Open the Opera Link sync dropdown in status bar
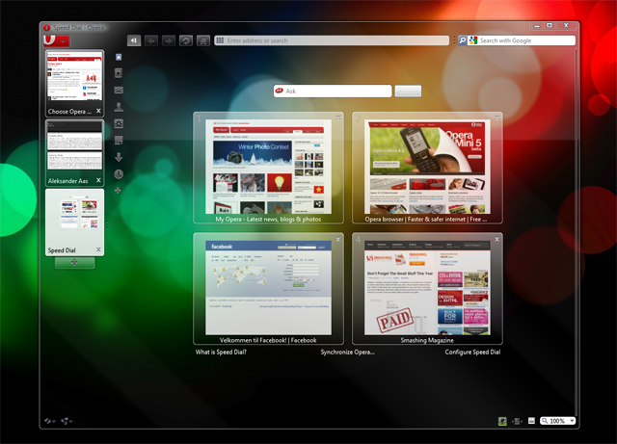 [x=50, y=421]
